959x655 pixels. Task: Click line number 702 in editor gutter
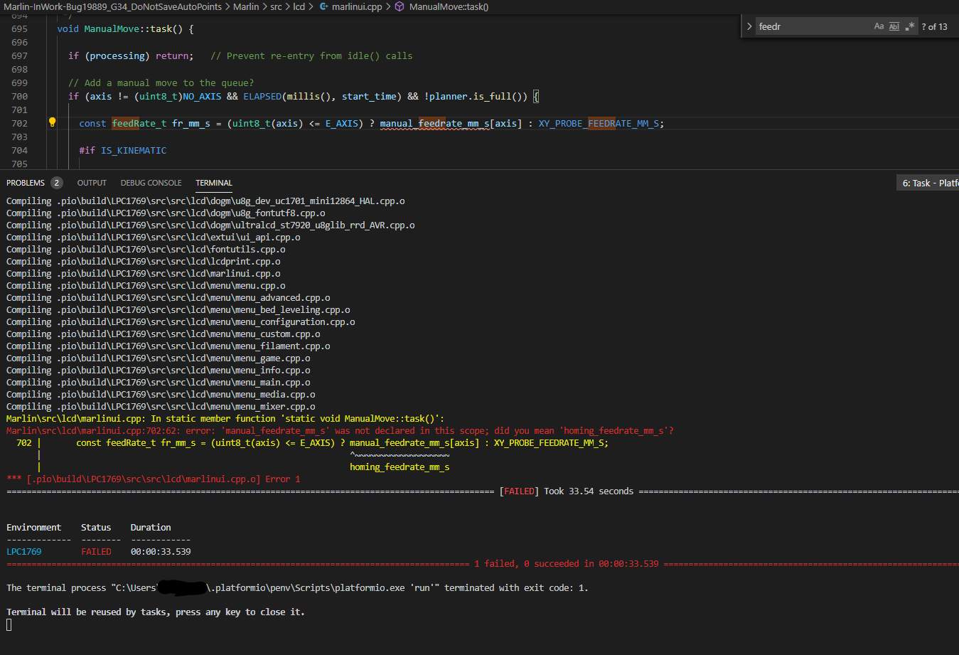pyautogui.click(x=20, y=123)
